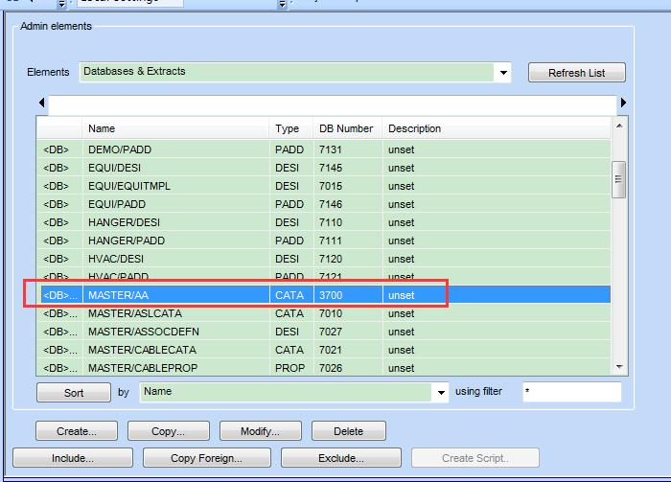Click the scroll up arrow of list
Screen dimensions: 671x482
click(619, 126)
